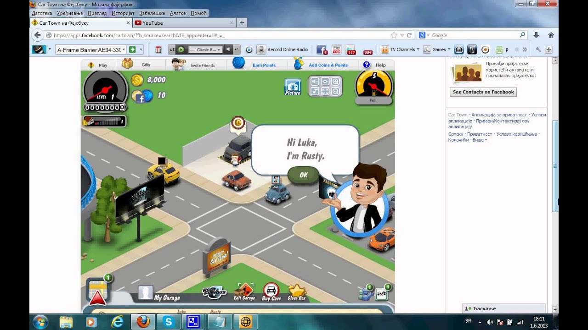Image resolution: width=588 pixels, height=330 pixels.
Task: Bookmark this page with the star icon
Action: pos(394,35)
